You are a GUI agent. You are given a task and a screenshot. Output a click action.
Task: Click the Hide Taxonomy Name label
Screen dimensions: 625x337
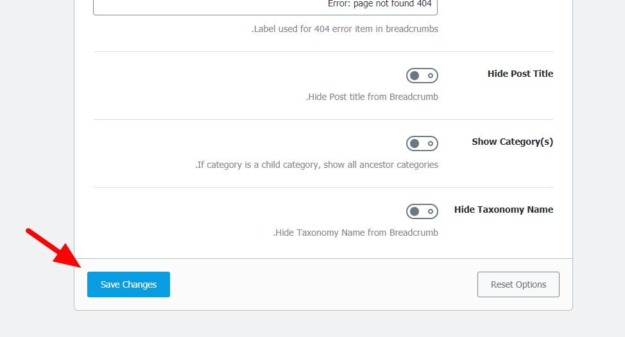pos(504,210)
